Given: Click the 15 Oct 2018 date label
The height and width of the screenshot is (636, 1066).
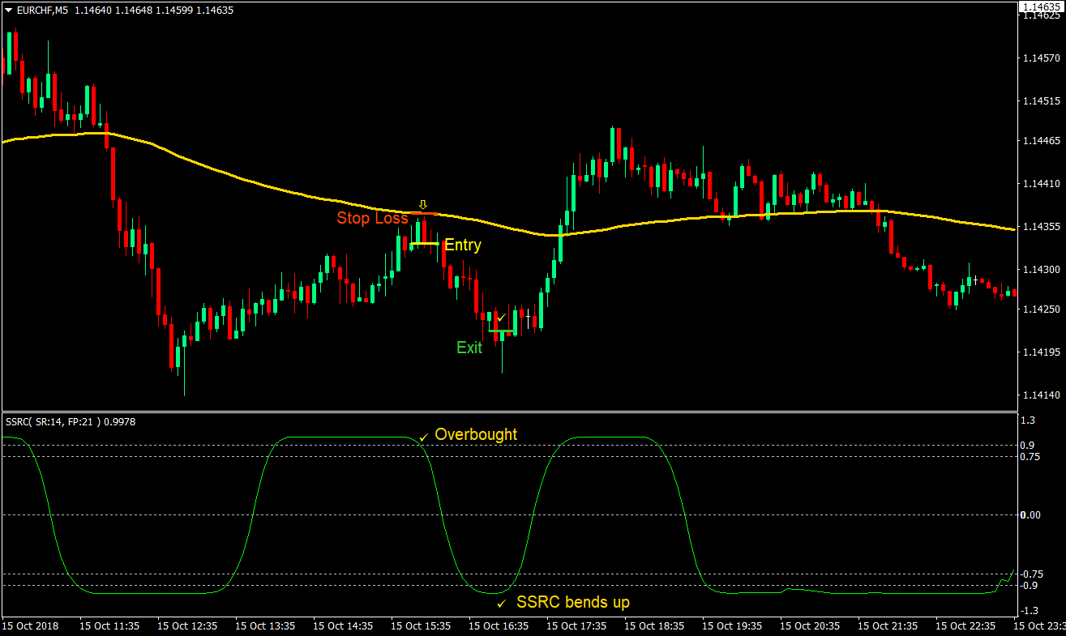Looking at the screenshot, I should (30, 626).
